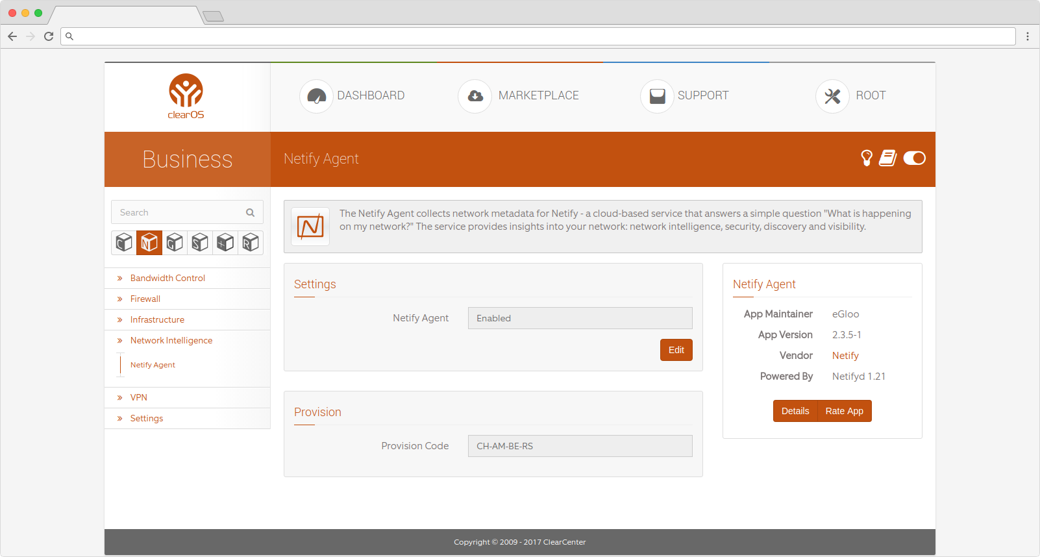Expand the Firewall menu section
The image size is (1040, 557).
tap(145, 299)
